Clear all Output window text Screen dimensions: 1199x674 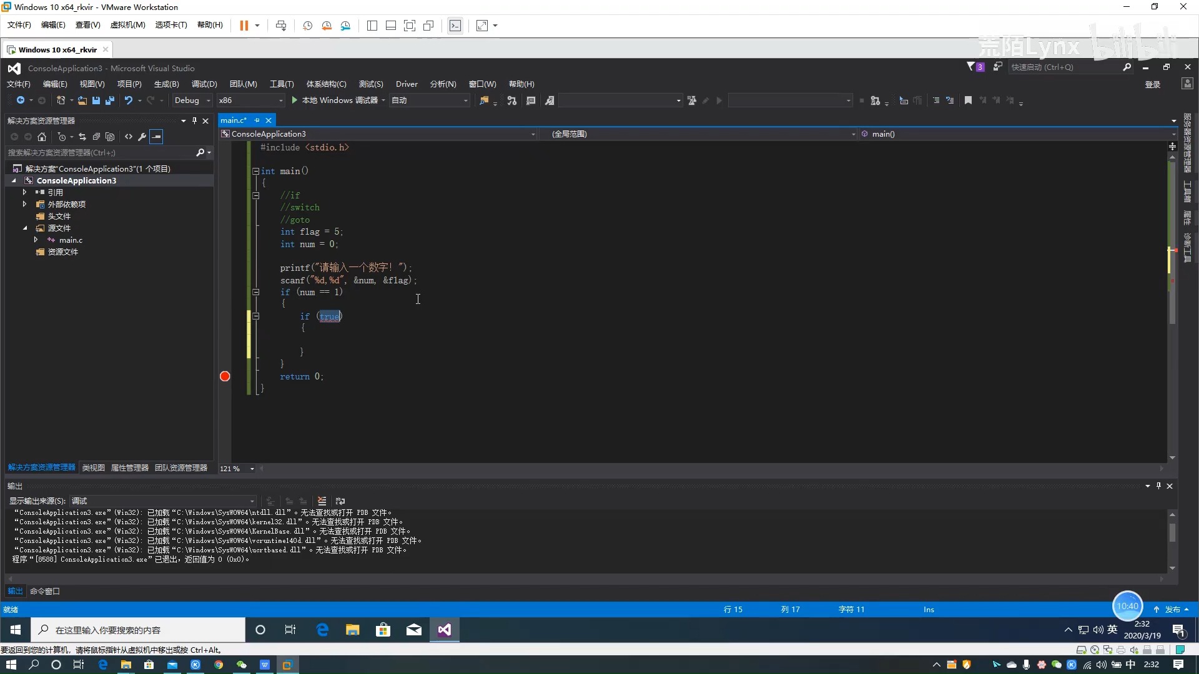coord(322,501)
